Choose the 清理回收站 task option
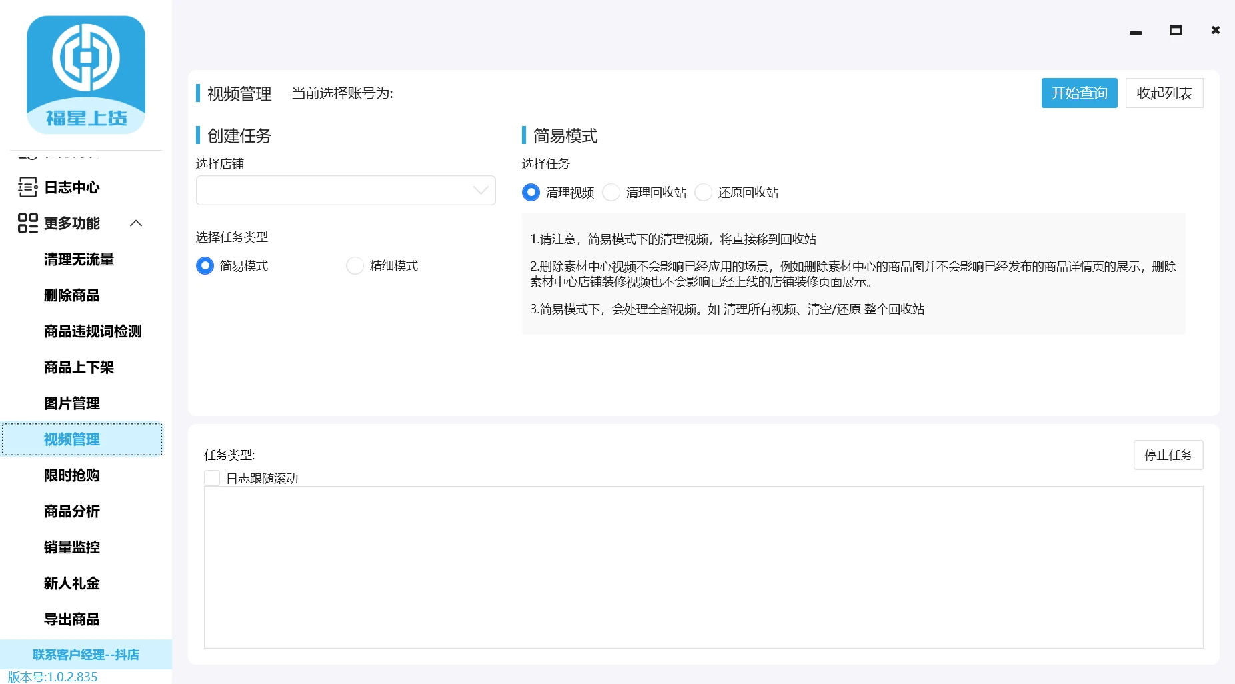The image size is (1235, 684). [611, 193]
